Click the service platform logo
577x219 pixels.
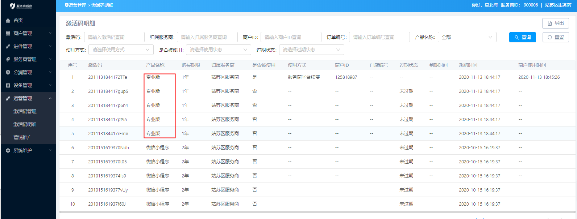click(x=21, y=6)
